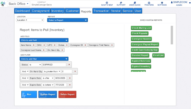
Task: Open the Select a Report dropdown
Action: pos(67,20)
